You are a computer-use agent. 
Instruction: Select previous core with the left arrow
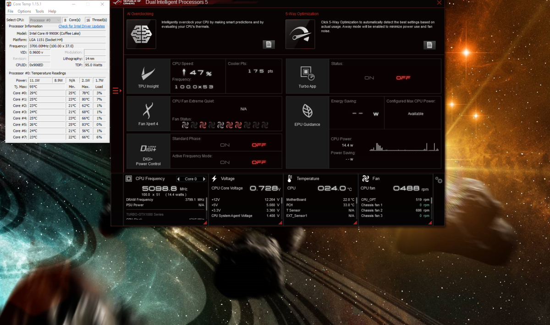(x=178, y=179)
